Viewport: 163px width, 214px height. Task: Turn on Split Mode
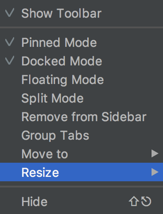[81, 98]
